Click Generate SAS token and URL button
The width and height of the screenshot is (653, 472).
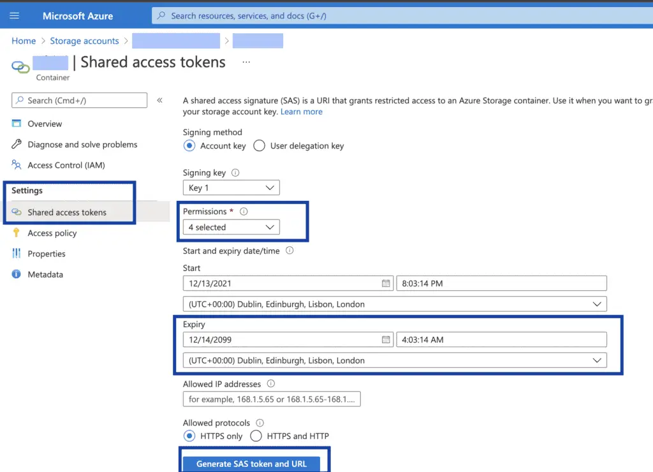[x=251, y=464]
